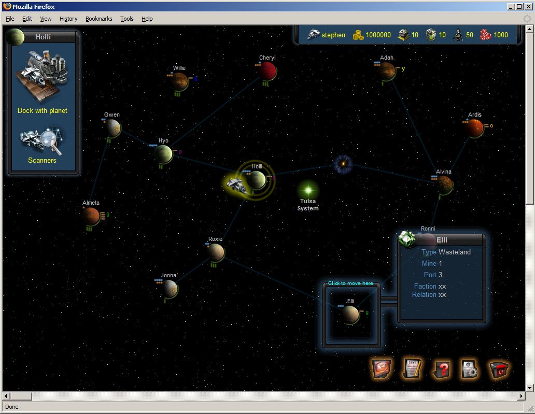The width and height of the screenshot is (535, 414).
Task: Click the monitor screen icon at bottom
Action: (x=381, y=368)
